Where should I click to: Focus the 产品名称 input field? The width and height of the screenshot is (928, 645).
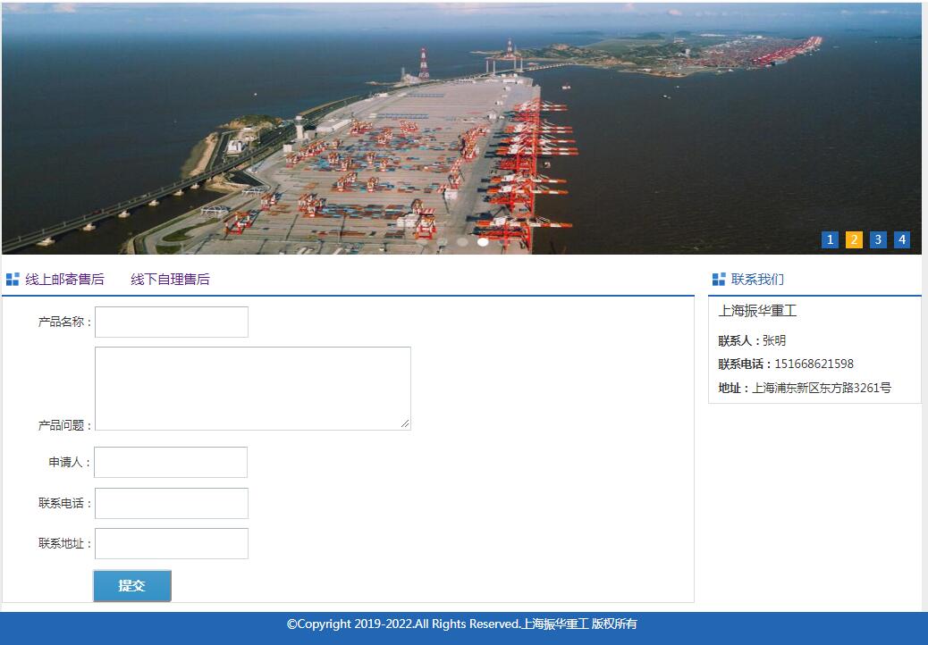coord(172,322)
